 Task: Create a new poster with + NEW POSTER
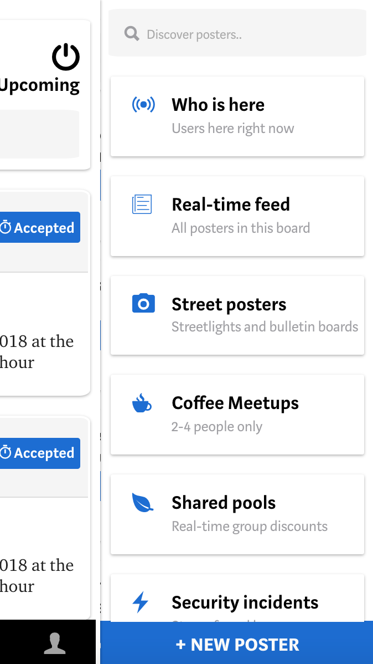point(237,644)
